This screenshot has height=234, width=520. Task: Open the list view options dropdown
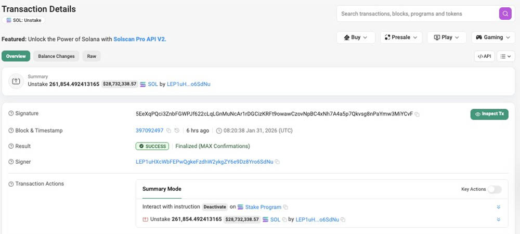pyautogui.click(x=505, y=56)
